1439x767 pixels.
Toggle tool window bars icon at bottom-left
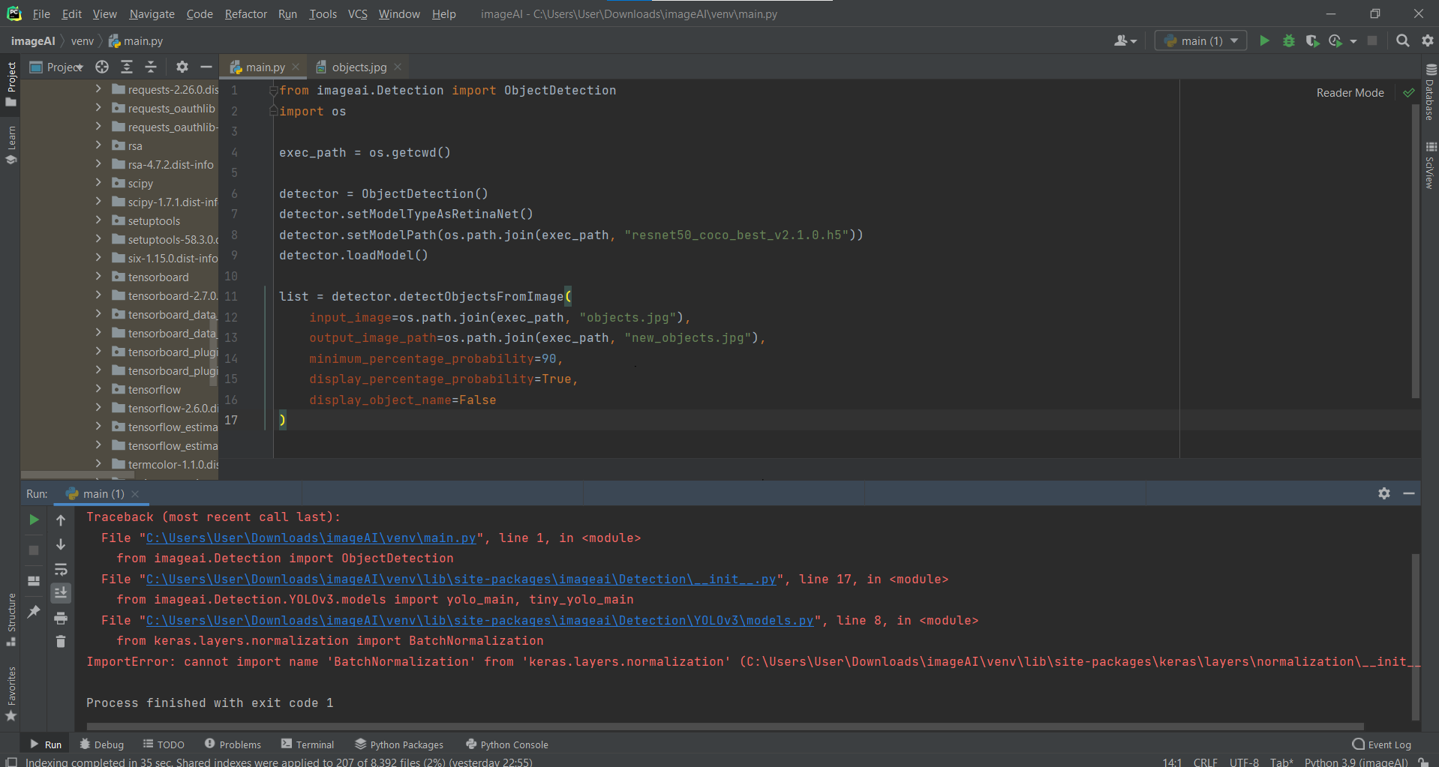[x=11, y=762]
